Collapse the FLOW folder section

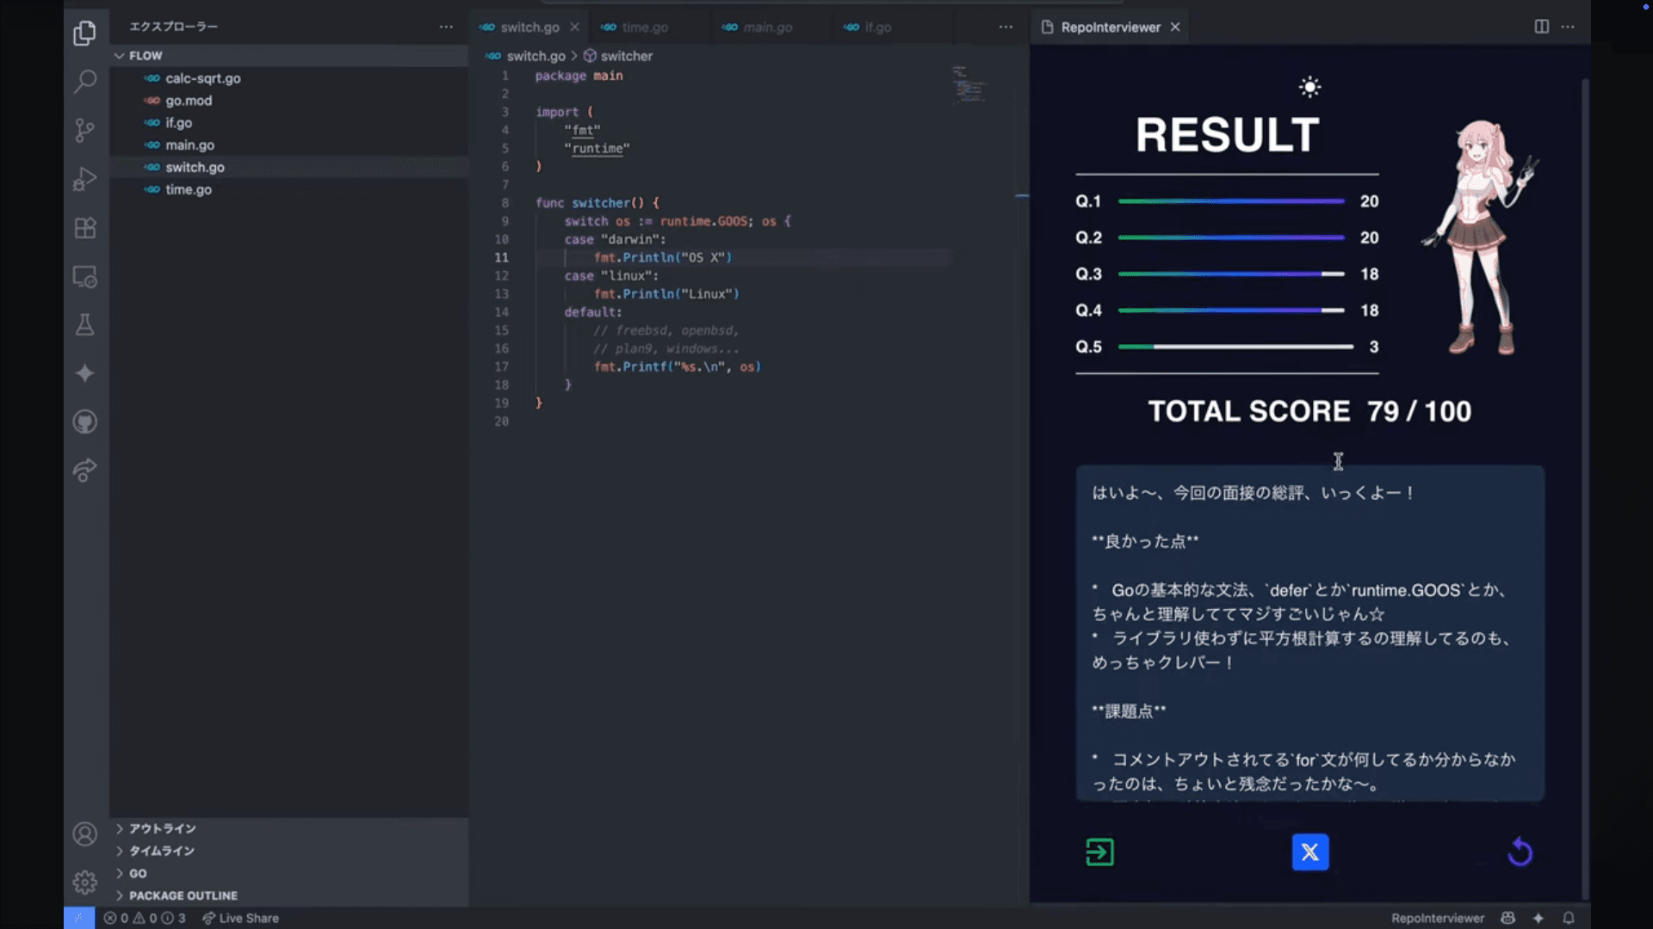[120, 55]
